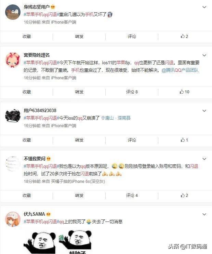Open the @腾讯QQ产品团队 mention link

click(180, 70)
